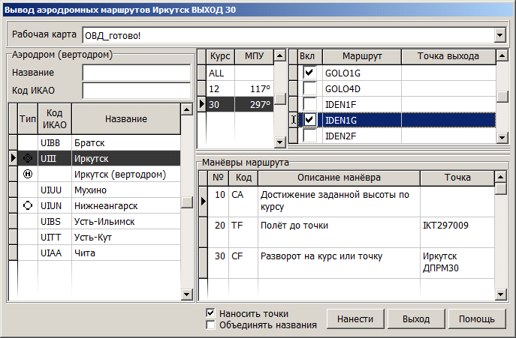Click the aerodrome type icon for Иркутск
This screenshot has height=338, width=516.
point(28,158)
